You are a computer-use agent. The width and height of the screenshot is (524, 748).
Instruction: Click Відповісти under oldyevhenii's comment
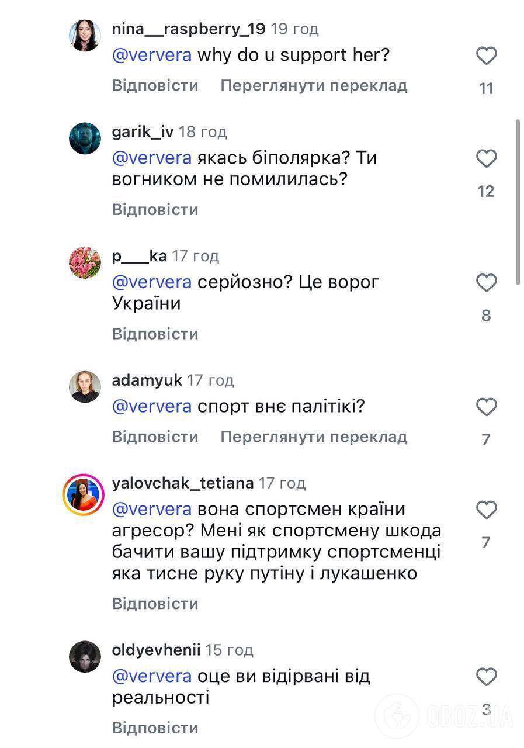pos(154,728)
